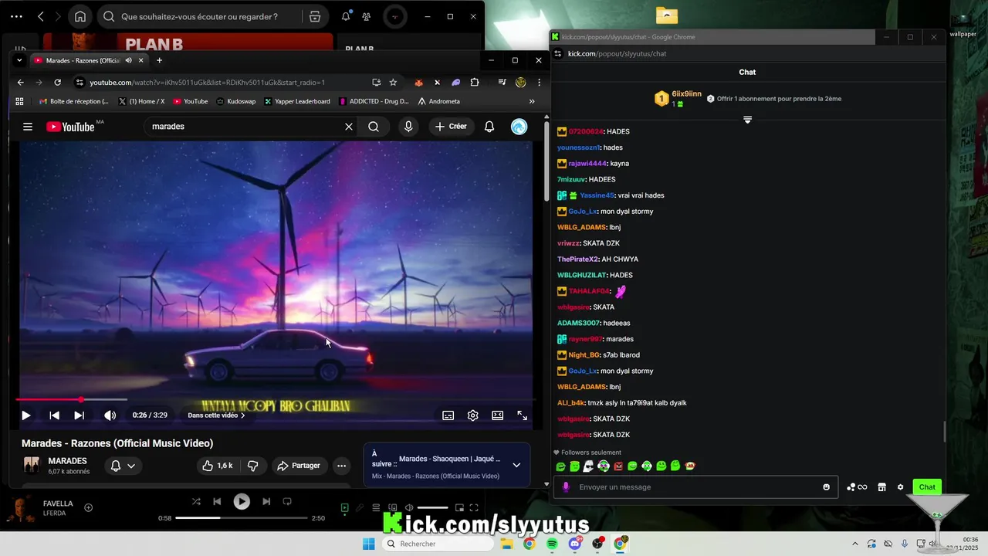
Task: Bookmark this page with the star icon
Action: pyautogui.click(x=393, y=82)
